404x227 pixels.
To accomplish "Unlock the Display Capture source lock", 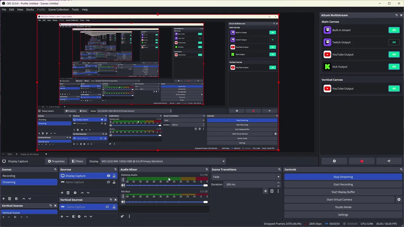I will [114, 176].
